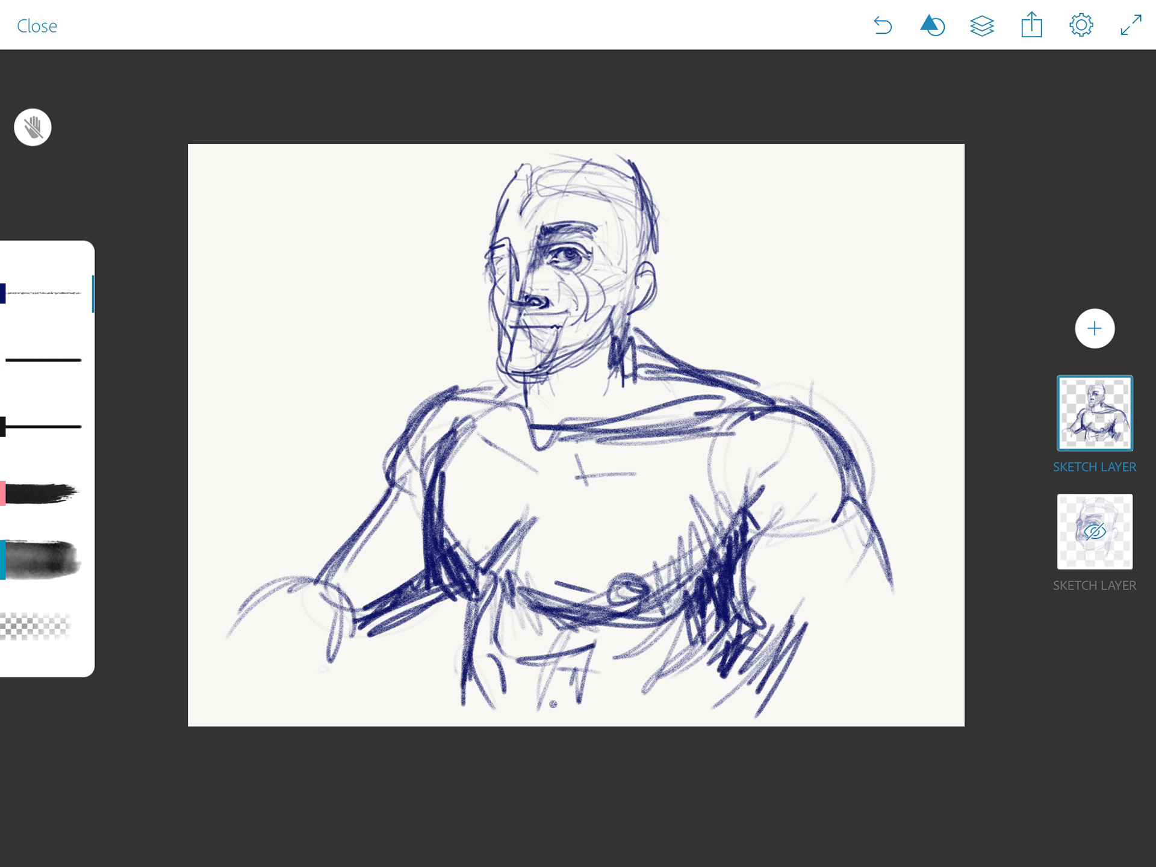
Task: Click the undo arrow icon
Action: (883, 26)
